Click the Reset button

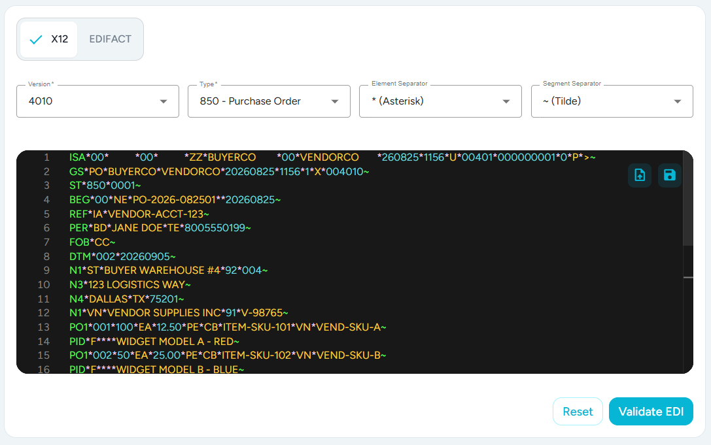[x=578, y=412]
